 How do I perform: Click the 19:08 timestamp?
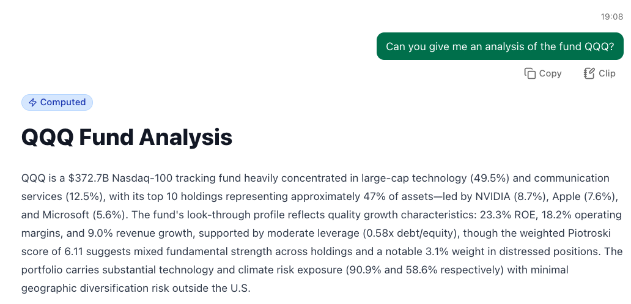point(611,17)
